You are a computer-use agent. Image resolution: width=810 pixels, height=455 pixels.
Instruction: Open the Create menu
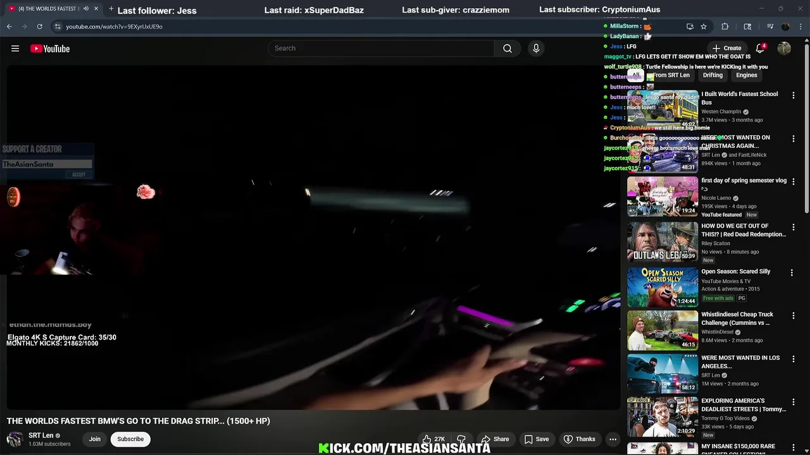(726, 48)
